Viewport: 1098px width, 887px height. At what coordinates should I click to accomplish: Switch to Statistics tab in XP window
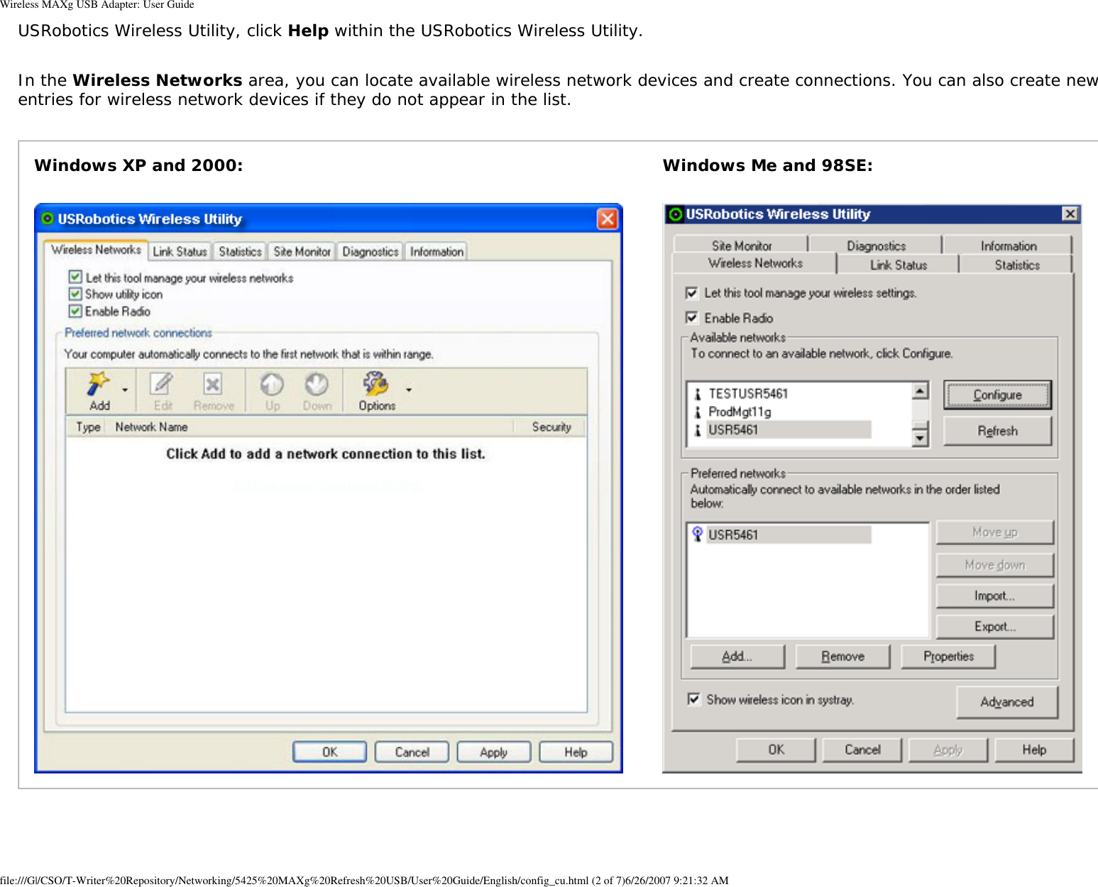[240, 251]
